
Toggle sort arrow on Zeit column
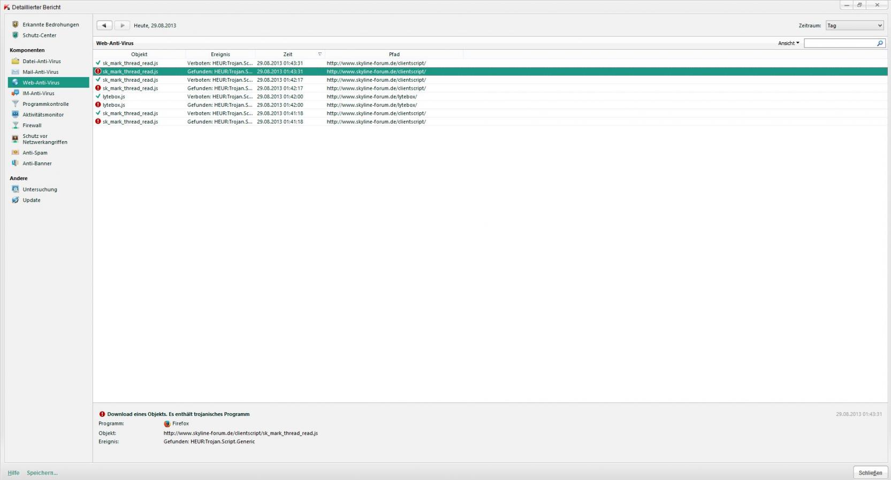click(320, 55)
